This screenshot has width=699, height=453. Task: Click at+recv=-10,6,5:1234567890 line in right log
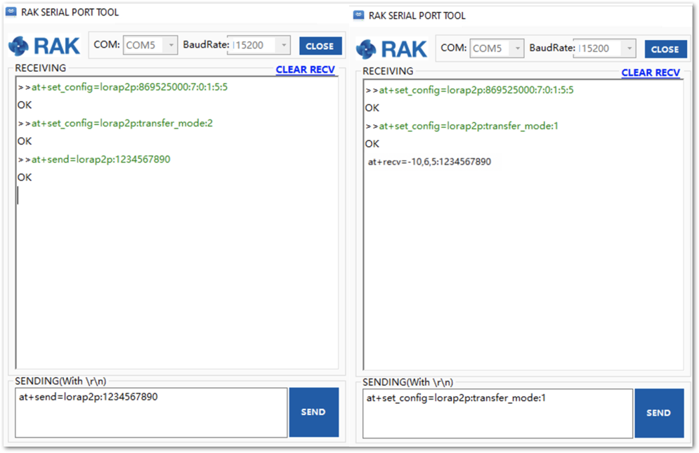(429, 162)
